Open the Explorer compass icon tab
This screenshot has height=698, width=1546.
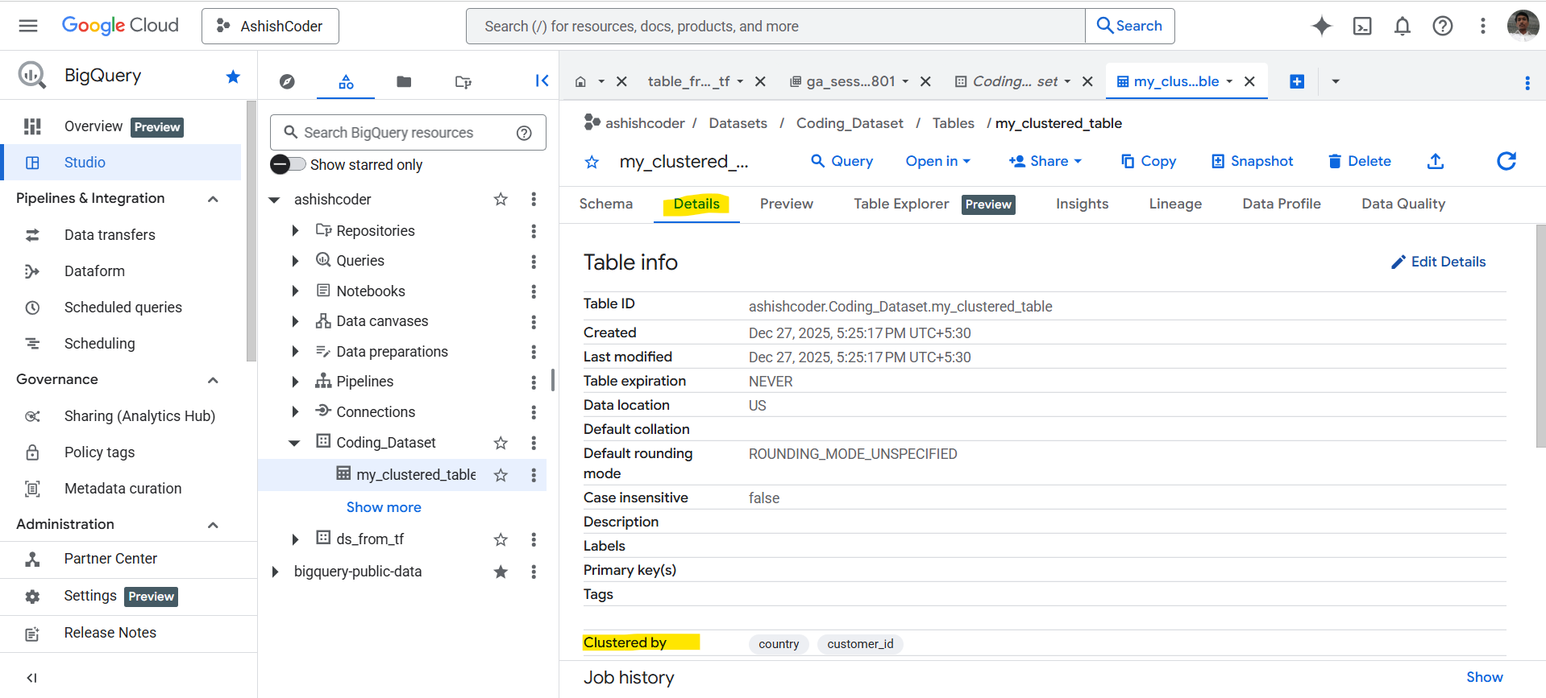(287, 81)
